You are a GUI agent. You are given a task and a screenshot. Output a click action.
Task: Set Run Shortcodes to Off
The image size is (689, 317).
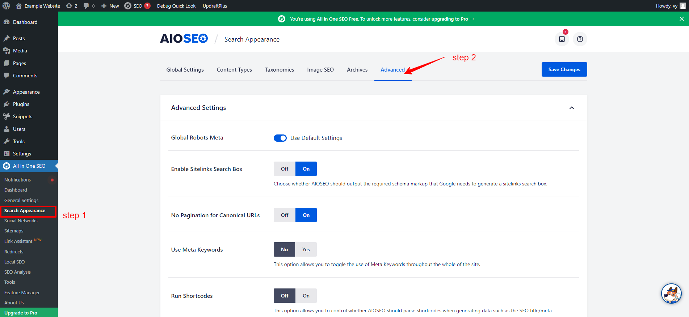[285, 296]
